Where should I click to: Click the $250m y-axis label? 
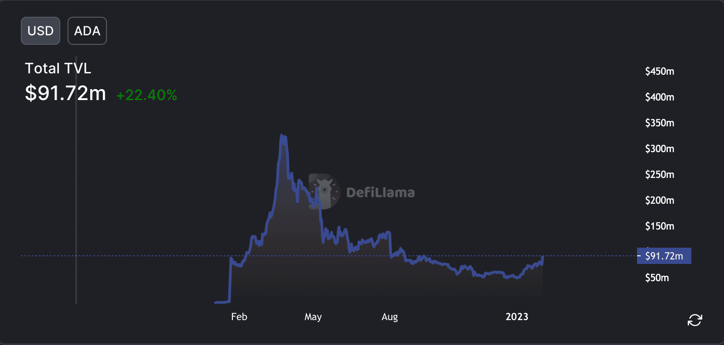click(660, 174)
